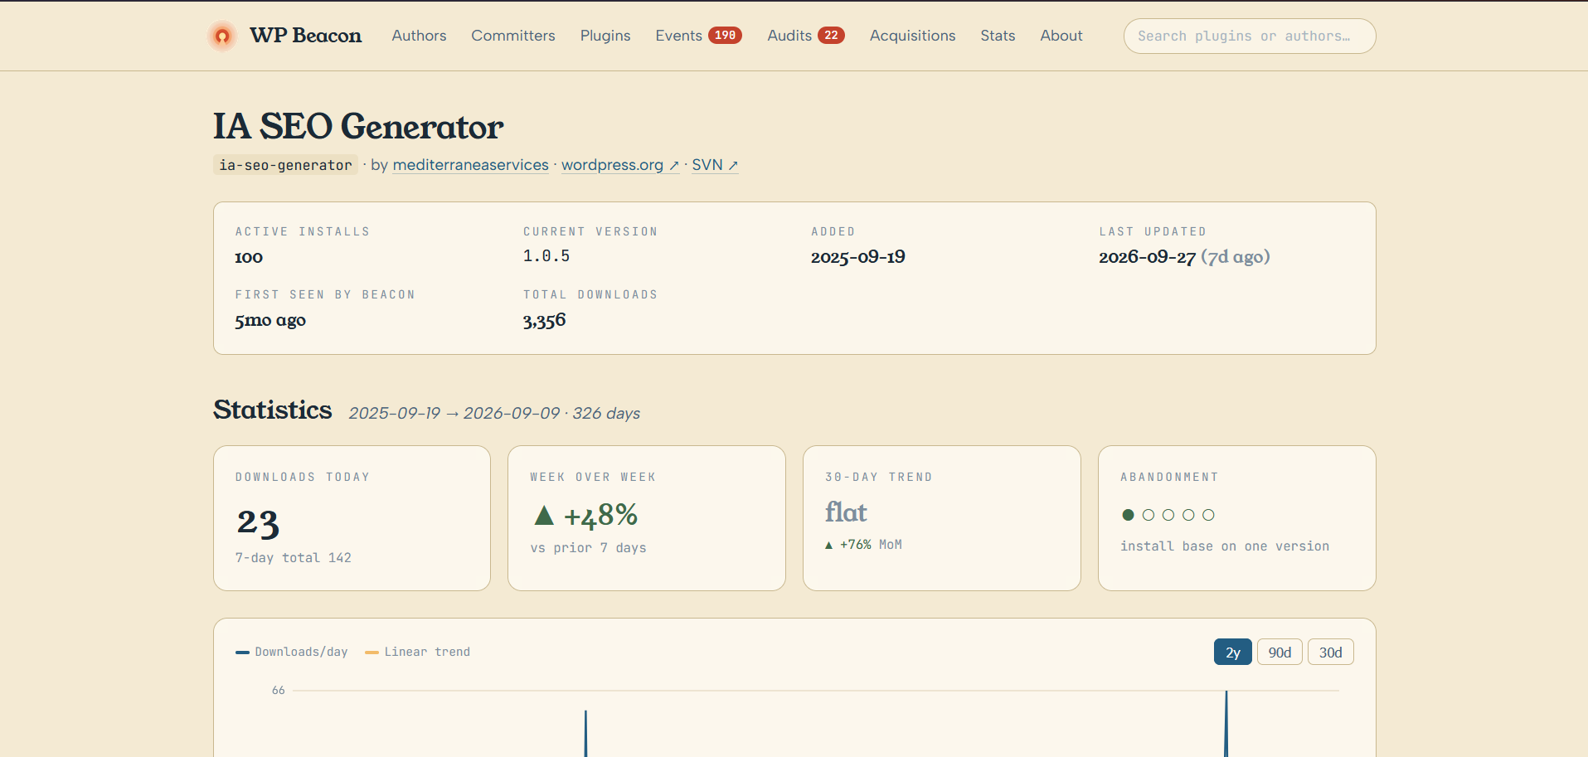Screen dimensions: 1588x757
Task: Click the Statistics date range subtitle
Action: click(x=494, y=413)
